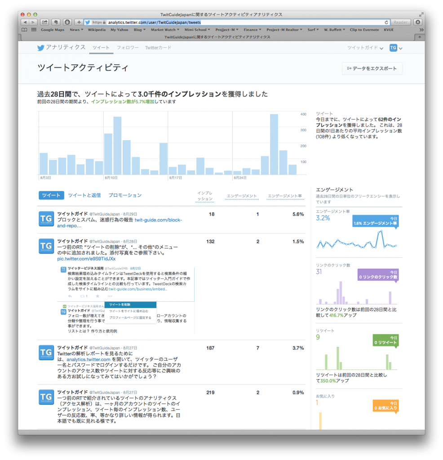Open analytics.twitter.com link in tweet
The height and width of the screenshot is (460, 443).
click(x=89, y=359)
